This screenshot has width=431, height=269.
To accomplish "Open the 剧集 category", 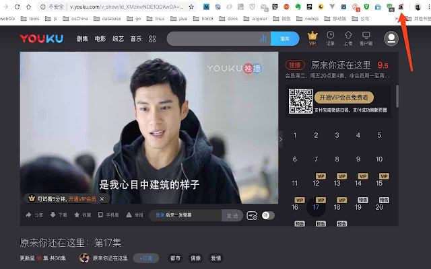I will (x=82, y=39).
